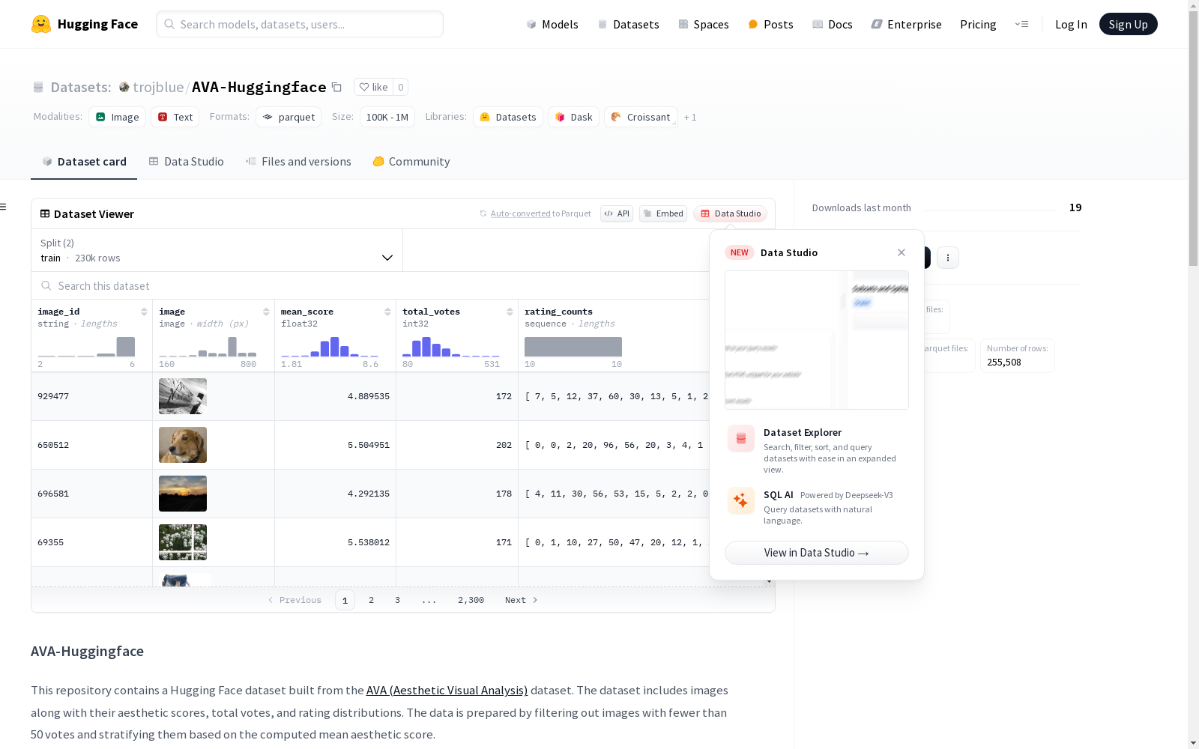Click the Log In link
The image size is (1199, 749).
coord(1071,24)
